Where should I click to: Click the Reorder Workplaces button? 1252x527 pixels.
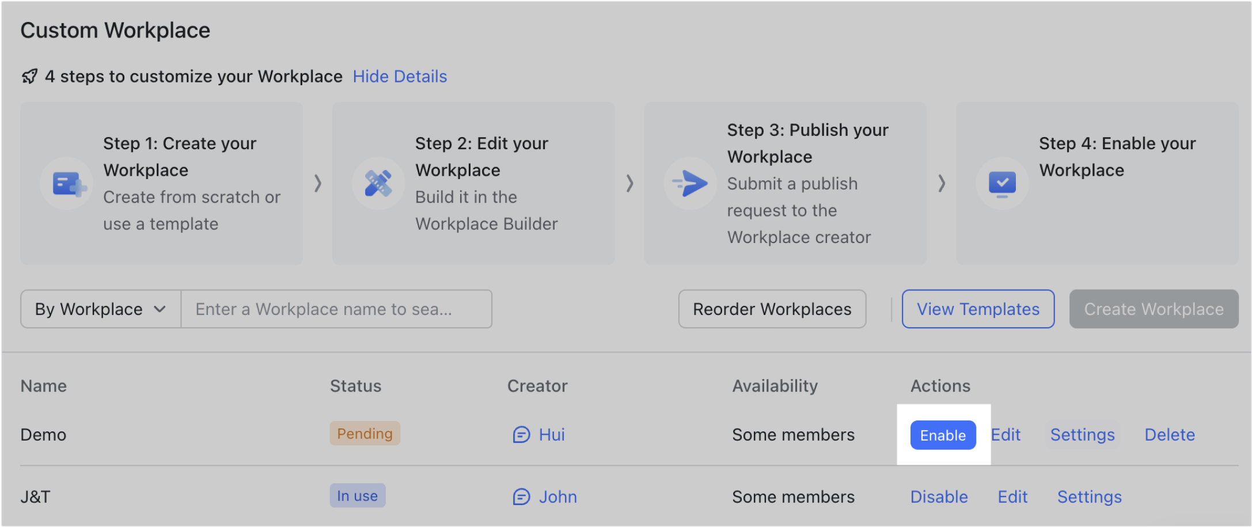(772, 309)
